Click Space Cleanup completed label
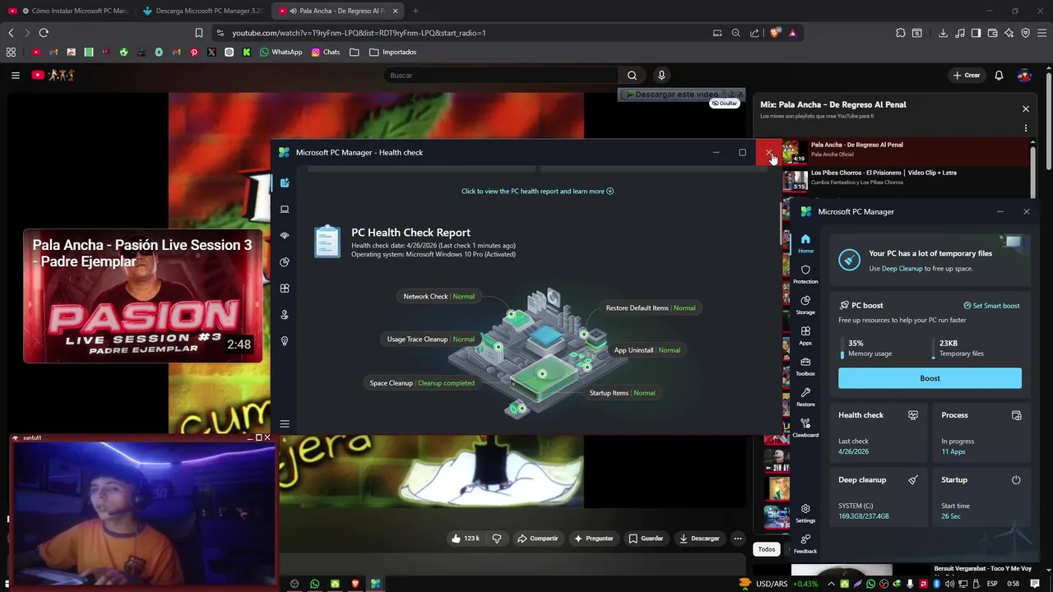The width and height of the screenshot is (1053, 592). 422,383
